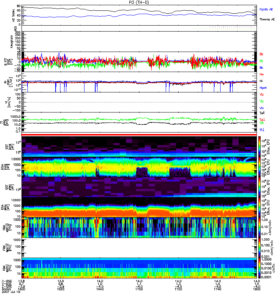This screenshot has height=297, width=278.
Task: Select the red "Viz" velocity legend
Action: (262, 95)
